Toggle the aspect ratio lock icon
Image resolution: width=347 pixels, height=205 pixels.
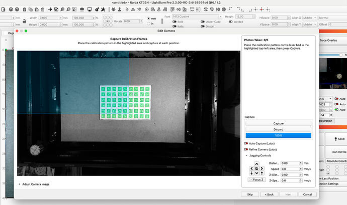coord(24,21)
